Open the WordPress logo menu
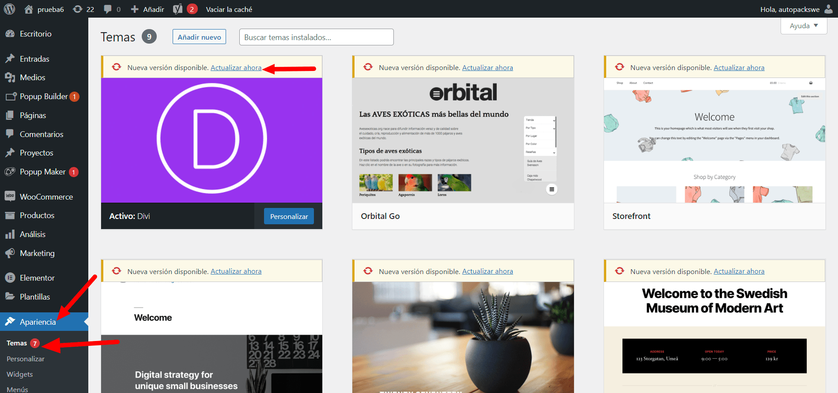The width and height of the screenshot is (838, 393). click(x=9, y=9)
